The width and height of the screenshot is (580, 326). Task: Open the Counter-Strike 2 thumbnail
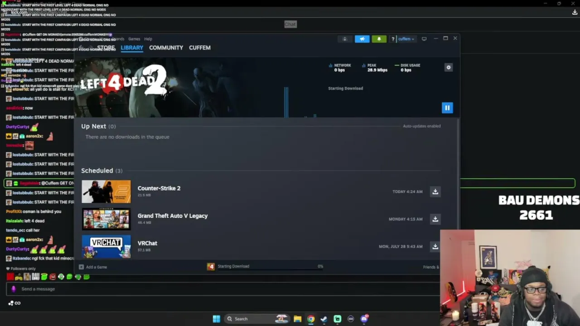(x=106, y=192)
